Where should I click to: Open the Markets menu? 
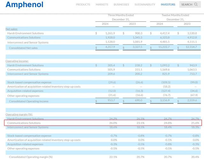[x=102, y=4]
